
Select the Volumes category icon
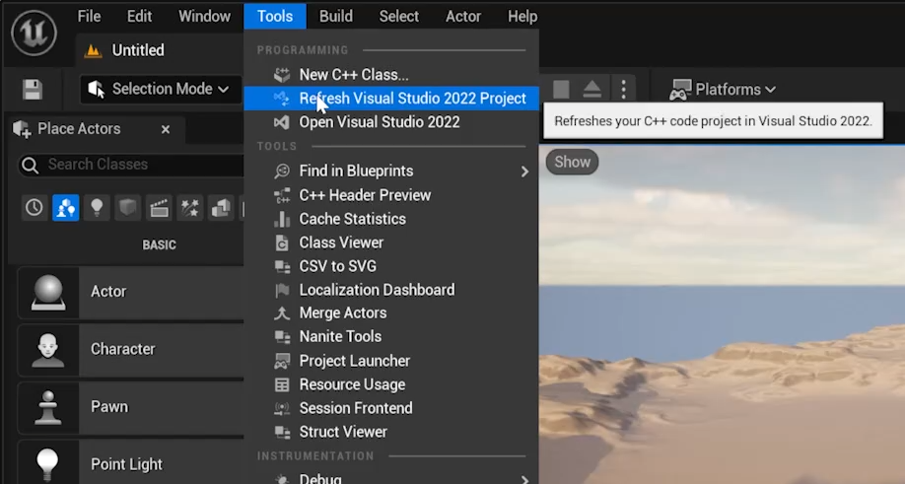tap(221, 207)
